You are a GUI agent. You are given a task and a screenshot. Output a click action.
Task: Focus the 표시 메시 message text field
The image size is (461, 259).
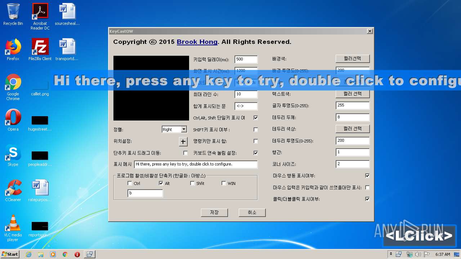(196, 164)
